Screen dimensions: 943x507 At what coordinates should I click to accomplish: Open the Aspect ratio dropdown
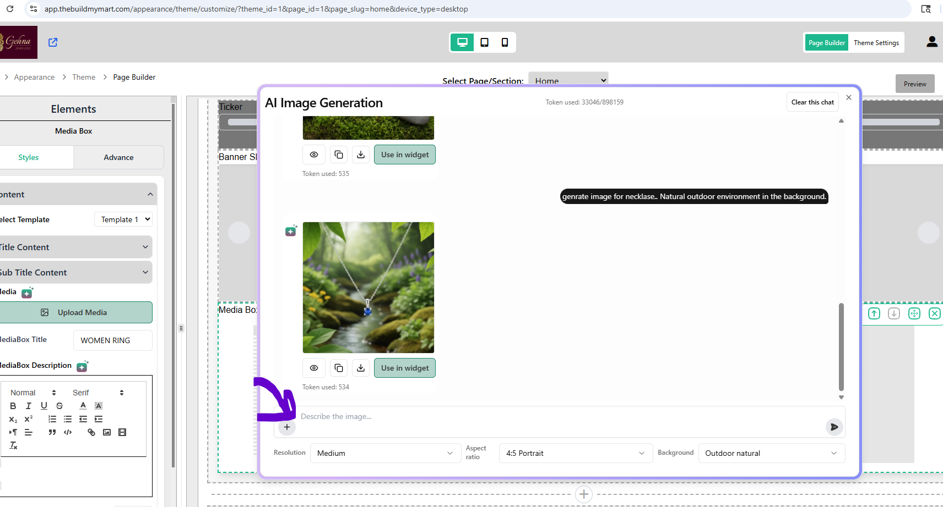click(576, 453)
